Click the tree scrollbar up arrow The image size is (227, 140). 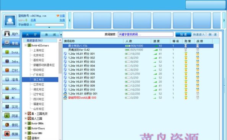click(x=60, y=40)
